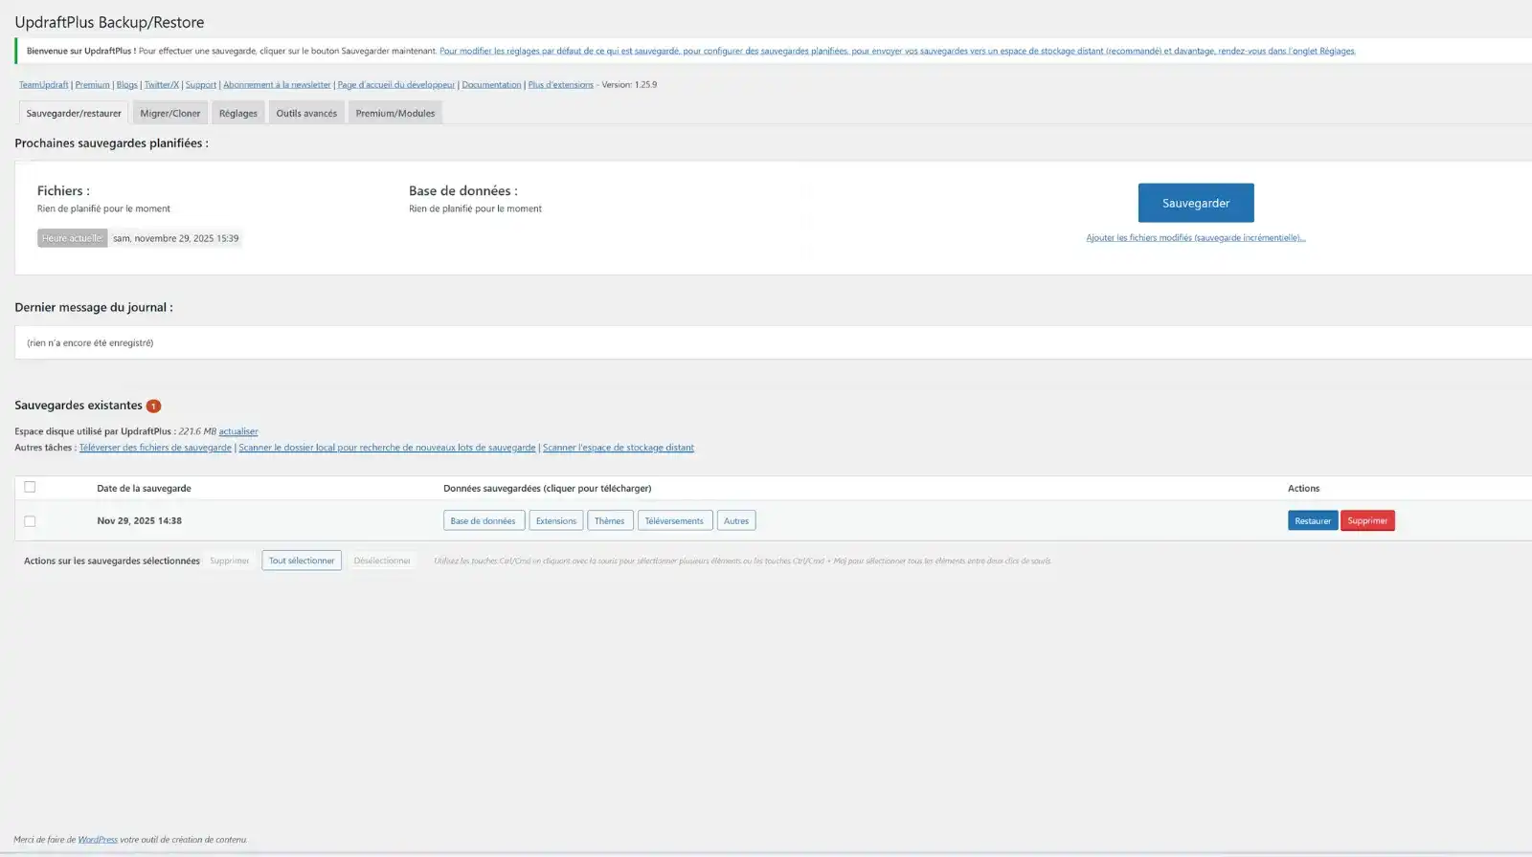Open the incremental backup link under Sauvegarder
The height and width of the screenshot is (857, 1532).
point(1195,237)
